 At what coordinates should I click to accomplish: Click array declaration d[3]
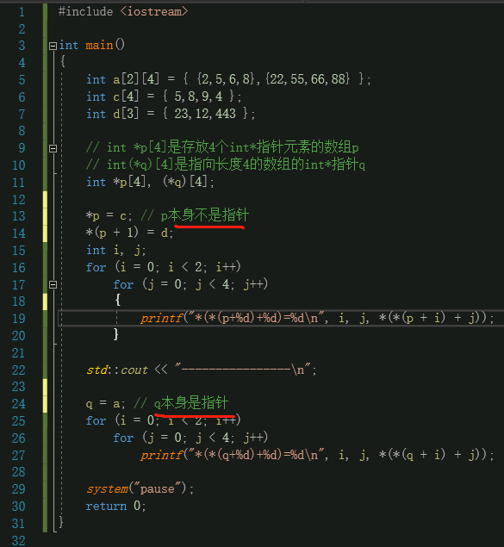126,114
